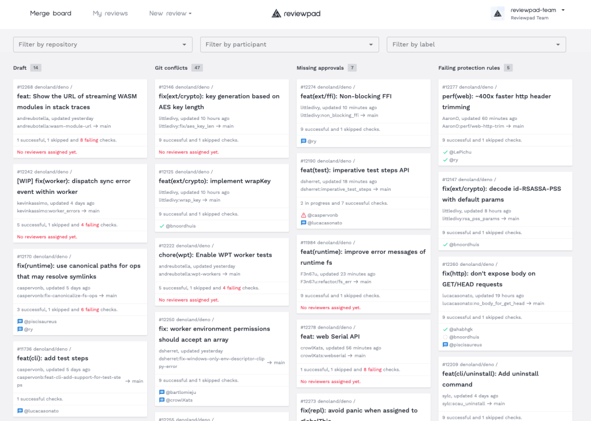Expand the New review dropdown

(x=170, y=13)
